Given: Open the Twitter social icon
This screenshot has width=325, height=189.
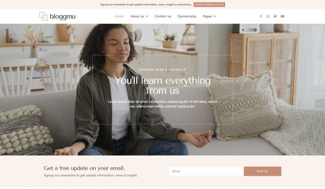Looking at the screenshot, I should pyautogui.click(x=275, y=16).
